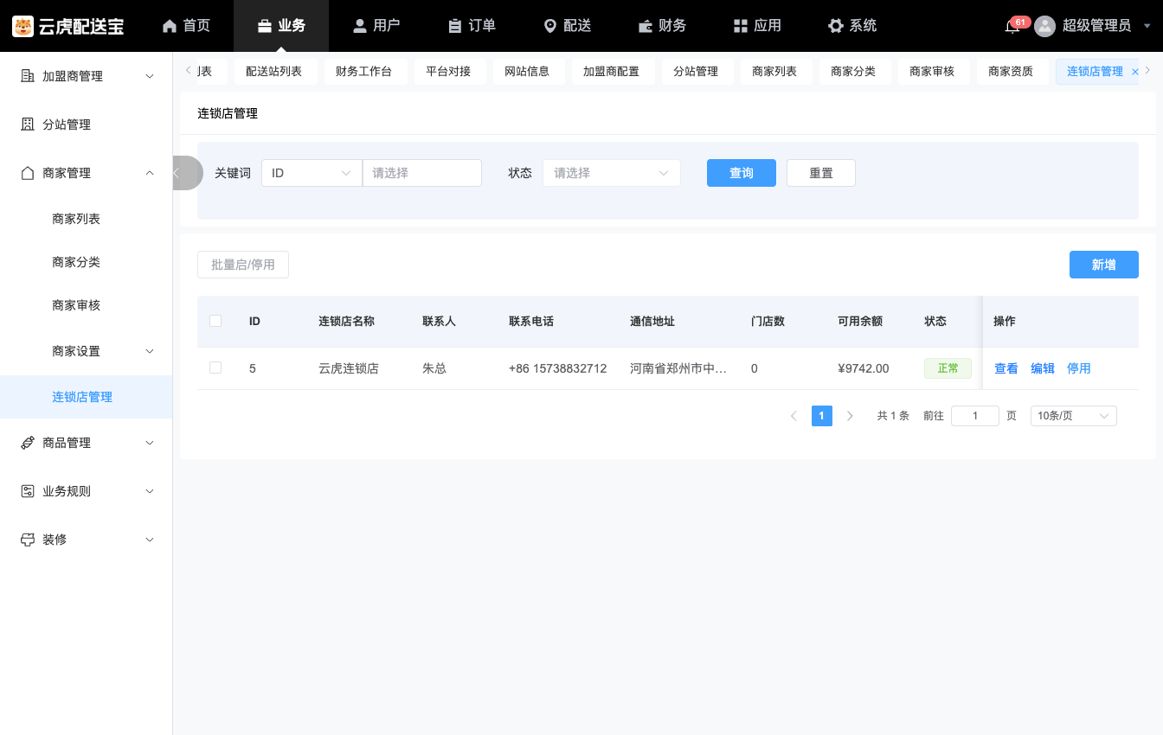Screen dimensions: 1163x735
Task: Select page 1 in pagination
Action: coord(822,416)
